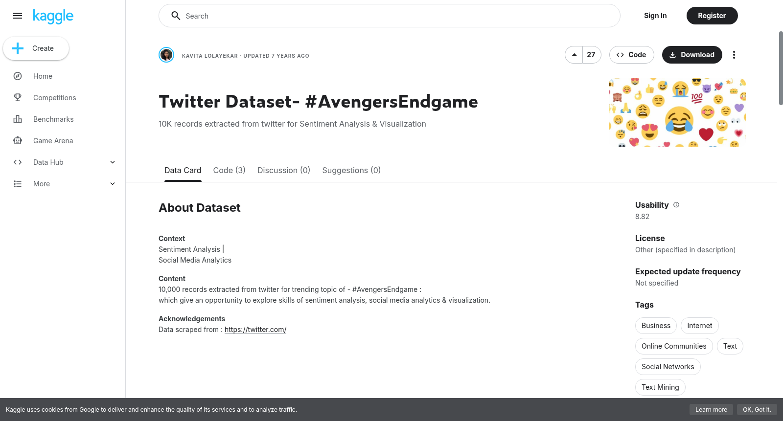The width and height of the screenshot is (783, 421).
Task: Open Game Arena via the robot icon
Action: (x=18, y=141)
